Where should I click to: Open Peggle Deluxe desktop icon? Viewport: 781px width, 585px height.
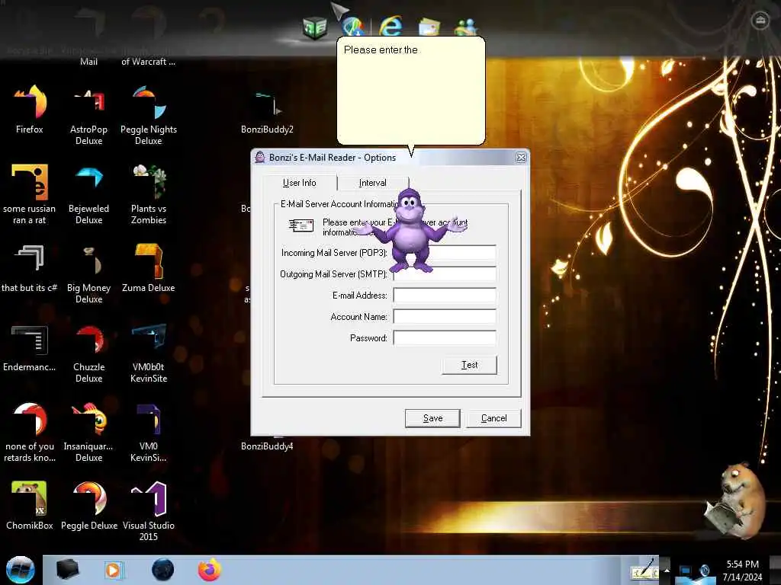point(88,506)
